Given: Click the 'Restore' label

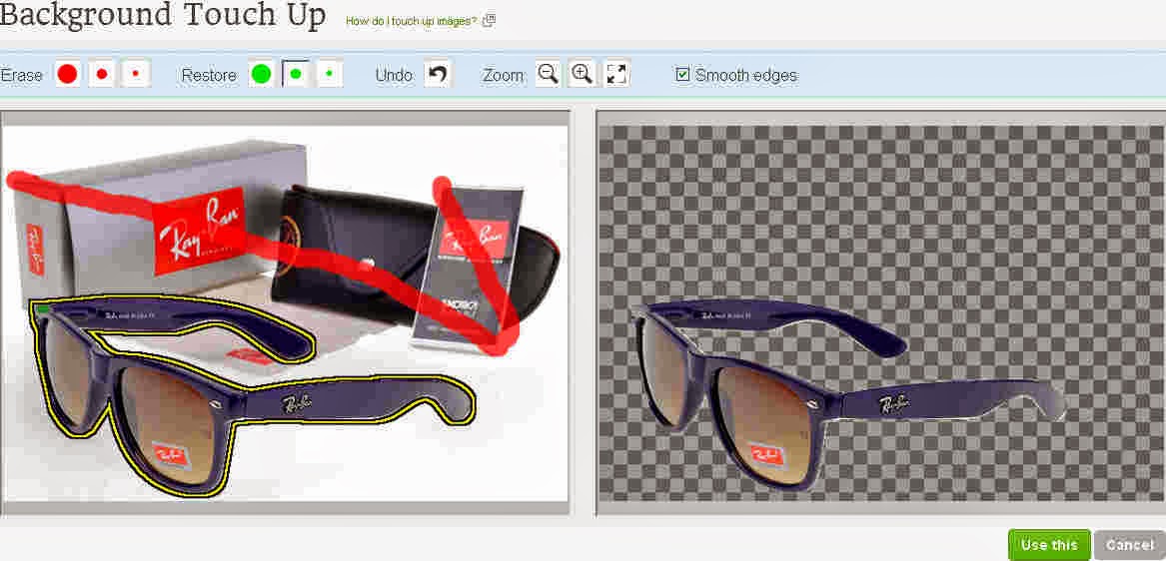Looking at the screenshot, I should (209, 75).
